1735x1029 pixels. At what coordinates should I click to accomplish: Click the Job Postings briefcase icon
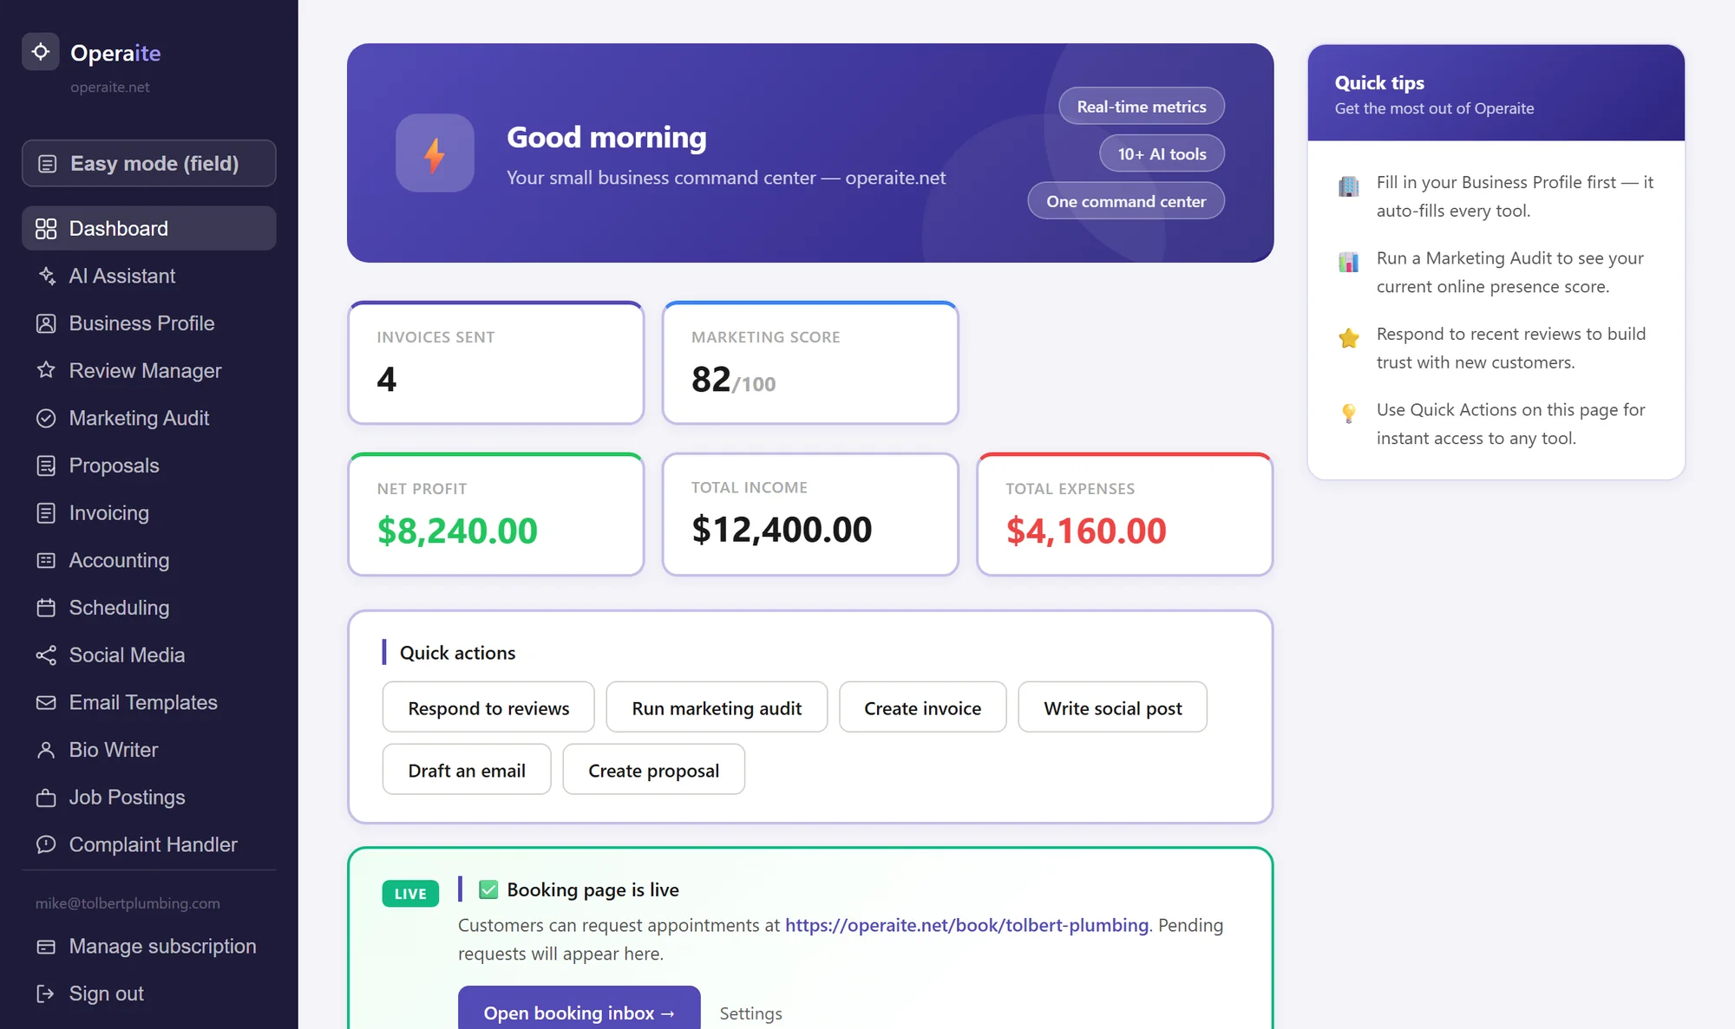click(46, 798)
